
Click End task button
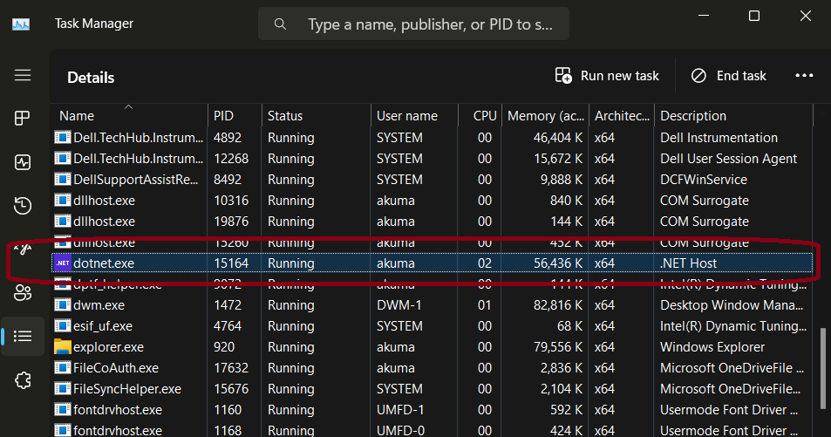[729, 76]
